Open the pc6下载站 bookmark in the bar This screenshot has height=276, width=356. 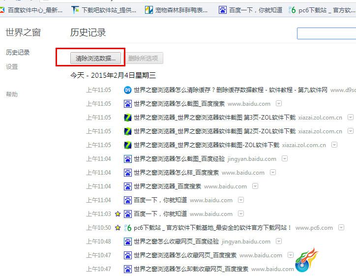point(322,10)
